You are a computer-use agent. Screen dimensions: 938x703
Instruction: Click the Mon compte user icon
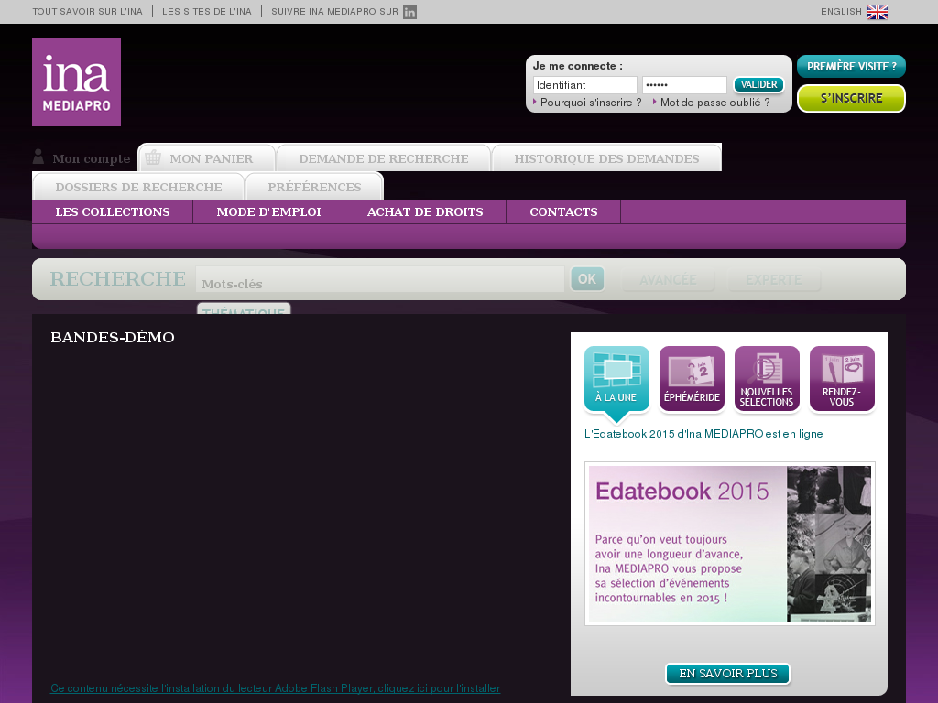click(x=38, y=157)
